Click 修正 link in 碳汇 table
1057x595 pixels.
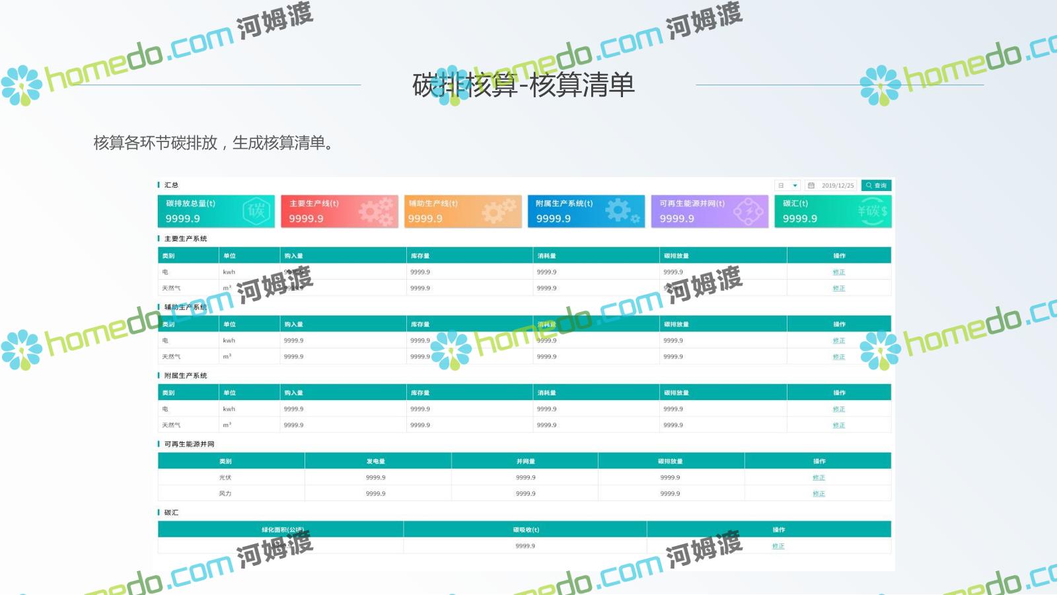pos(778,546)
